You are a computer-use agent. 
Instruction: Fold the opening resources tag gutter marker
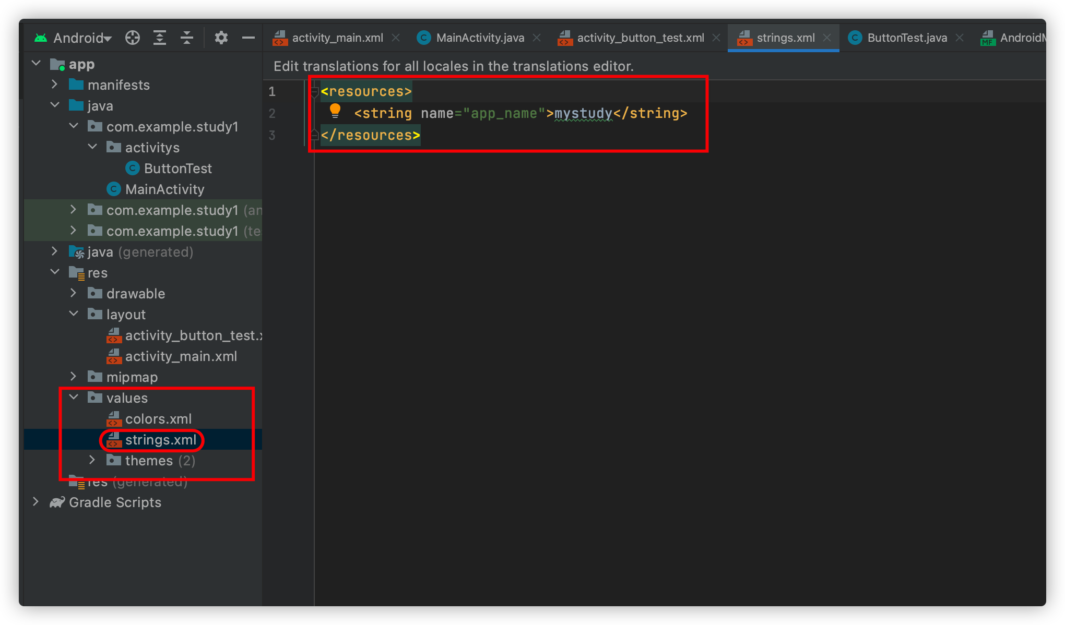(314, 92)
